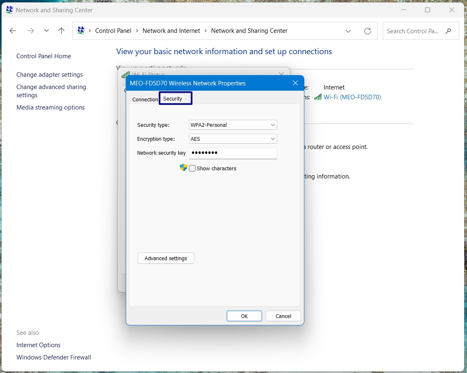
Task: Click the UAC shield icon near Show characters
Action: [x=184, y=167]
